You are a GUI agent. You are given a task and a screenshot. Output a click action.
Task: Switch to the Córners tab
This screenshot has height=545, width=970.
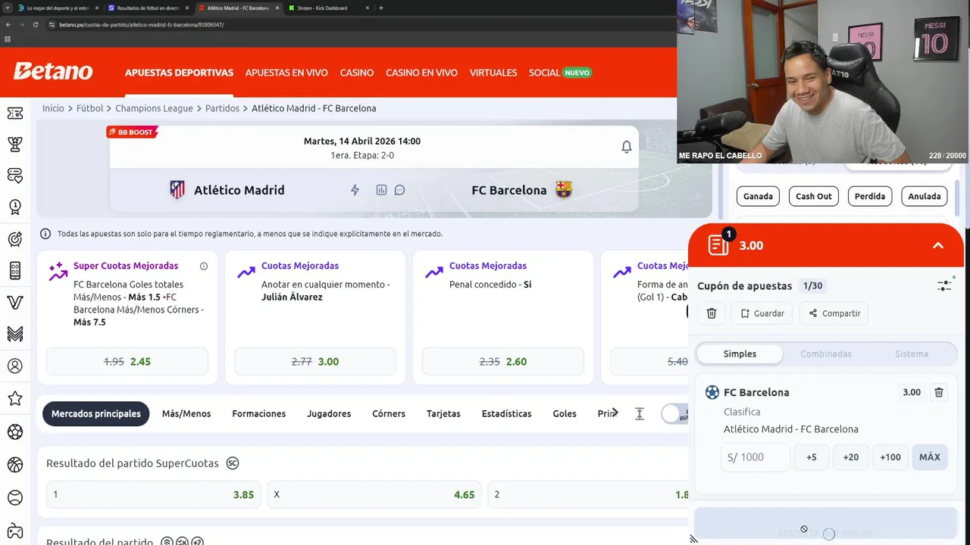click(389, 413)
